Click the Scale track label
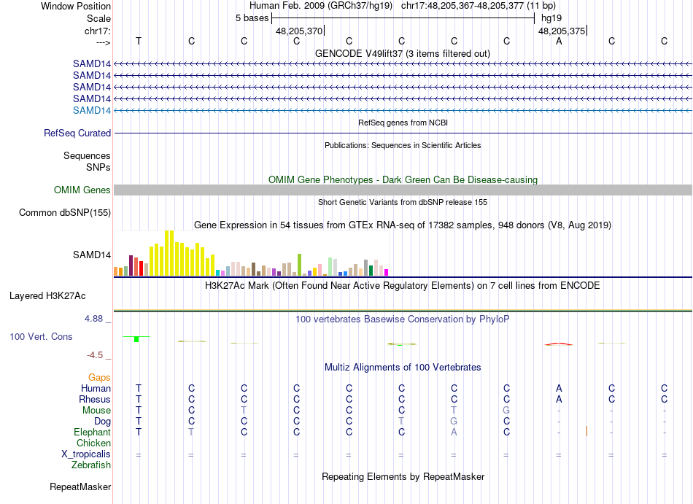 point(98,18)
